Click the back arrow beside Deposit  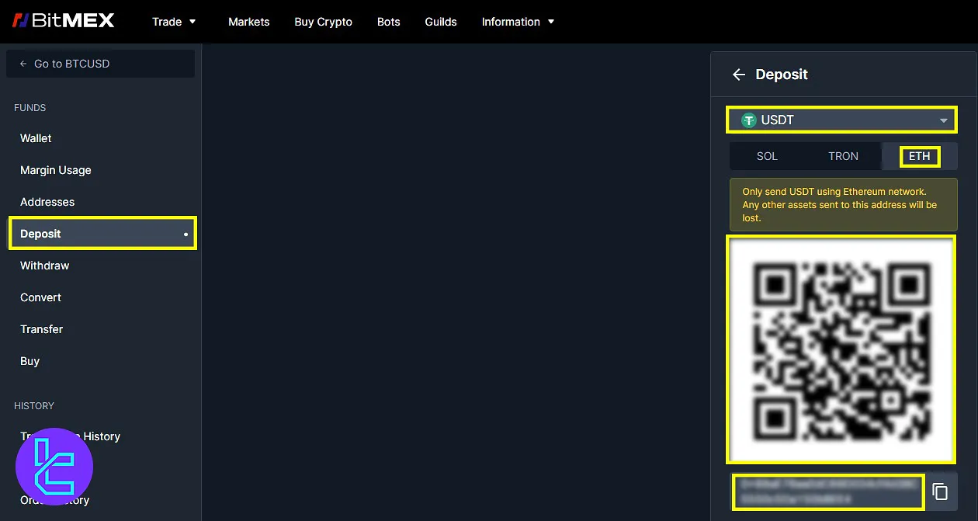739,75
